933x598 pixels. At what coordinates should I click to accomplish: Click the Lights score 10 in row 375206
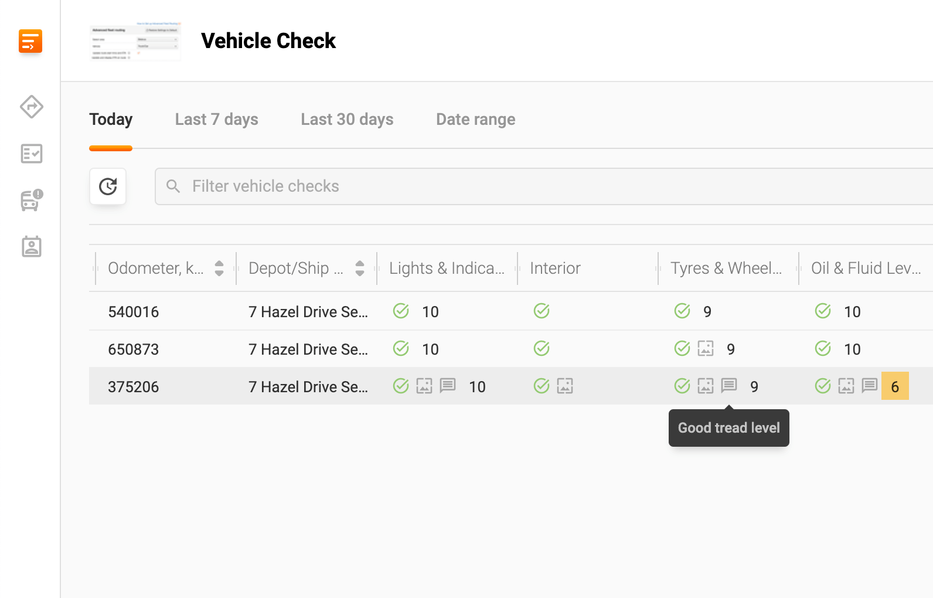[477, 387]
